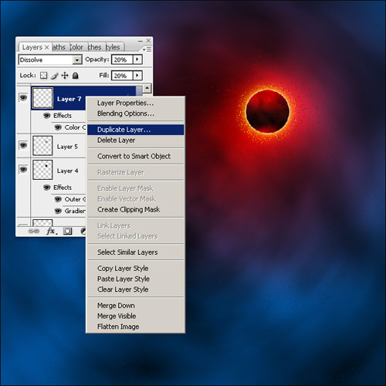Select the Layer 4 thumbnail
The image size is (386, 386).
[42, 170]
